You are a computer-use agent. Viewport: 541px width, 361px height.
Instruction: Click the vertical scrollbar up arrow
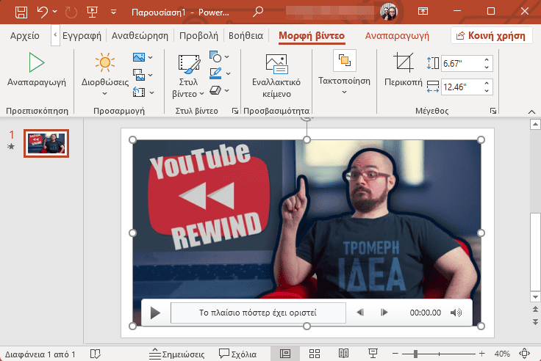(x=535, y=124)
